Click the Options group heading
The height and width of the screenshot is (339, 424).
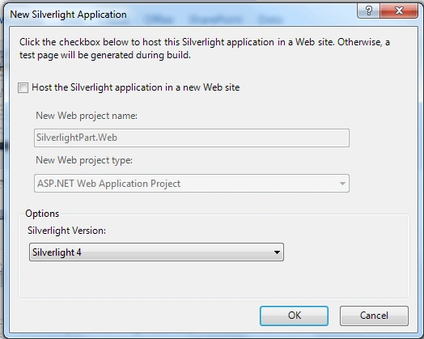pyautogui.click(x=42, y=214)
